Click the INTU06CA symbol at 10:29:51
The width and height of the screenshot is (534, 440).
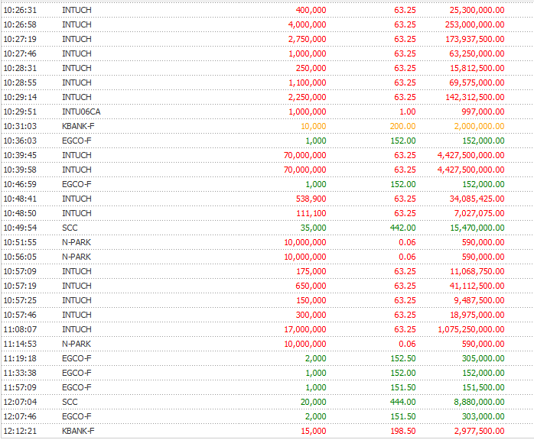coord(81,112)
